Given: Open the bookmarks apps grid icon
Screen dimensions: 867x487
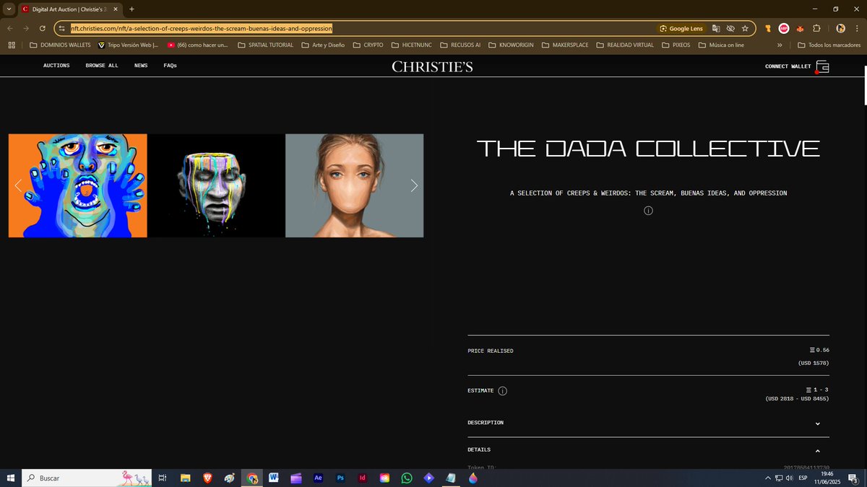Looking at the screenshot, I should pos(12,45).
